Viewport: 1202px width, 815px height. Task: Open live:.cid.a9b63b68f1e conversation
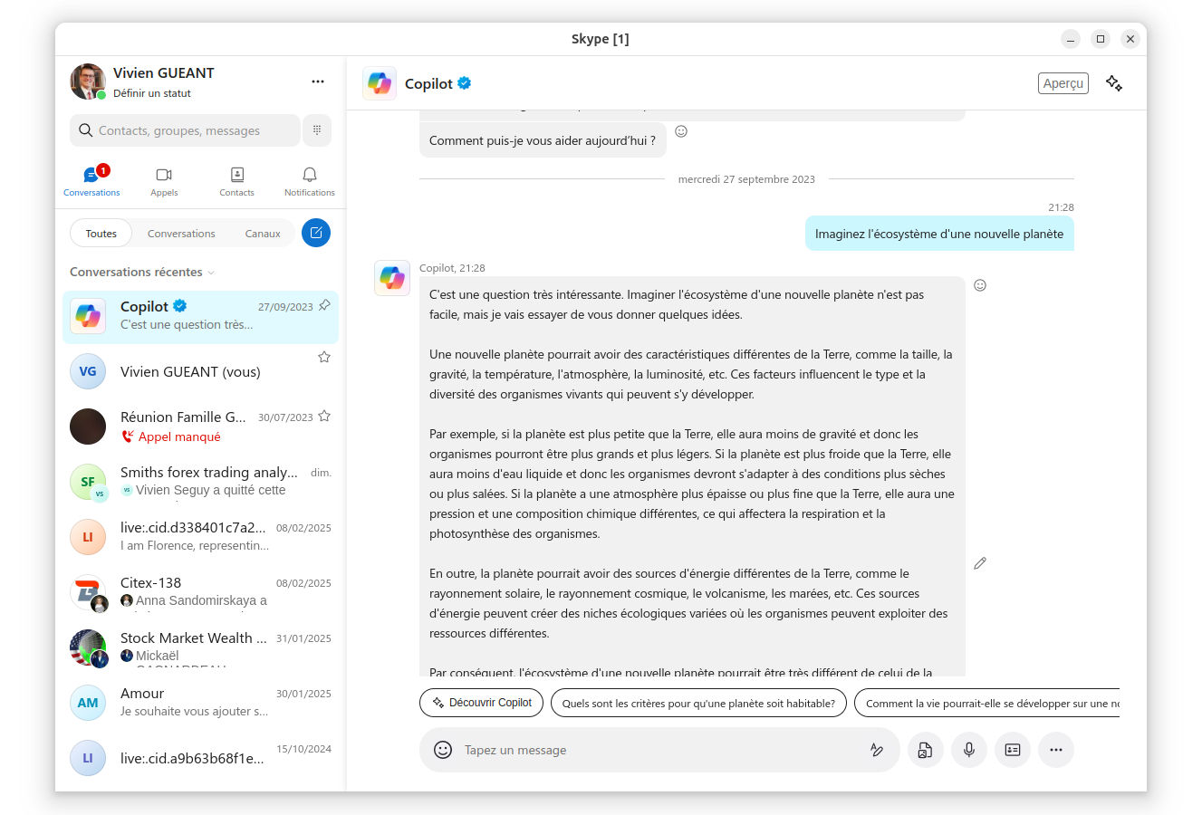point(200,758)
